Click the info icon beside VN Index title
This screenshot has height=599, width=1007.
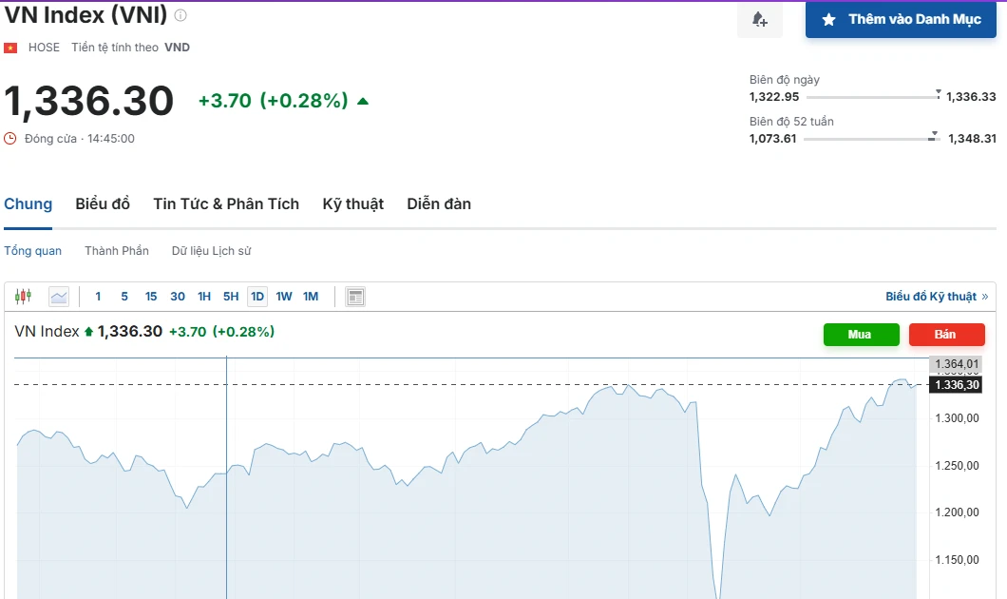pyautogui.click(x=180, y=15)
